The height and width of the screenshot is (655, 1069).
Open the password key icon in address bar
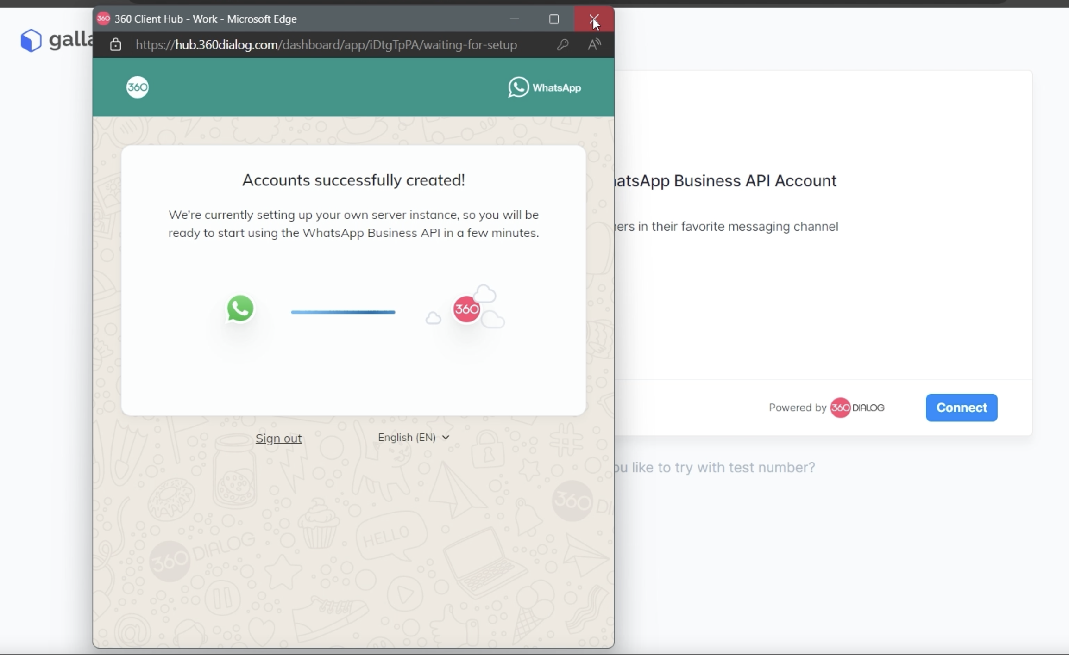coord(563,45)
